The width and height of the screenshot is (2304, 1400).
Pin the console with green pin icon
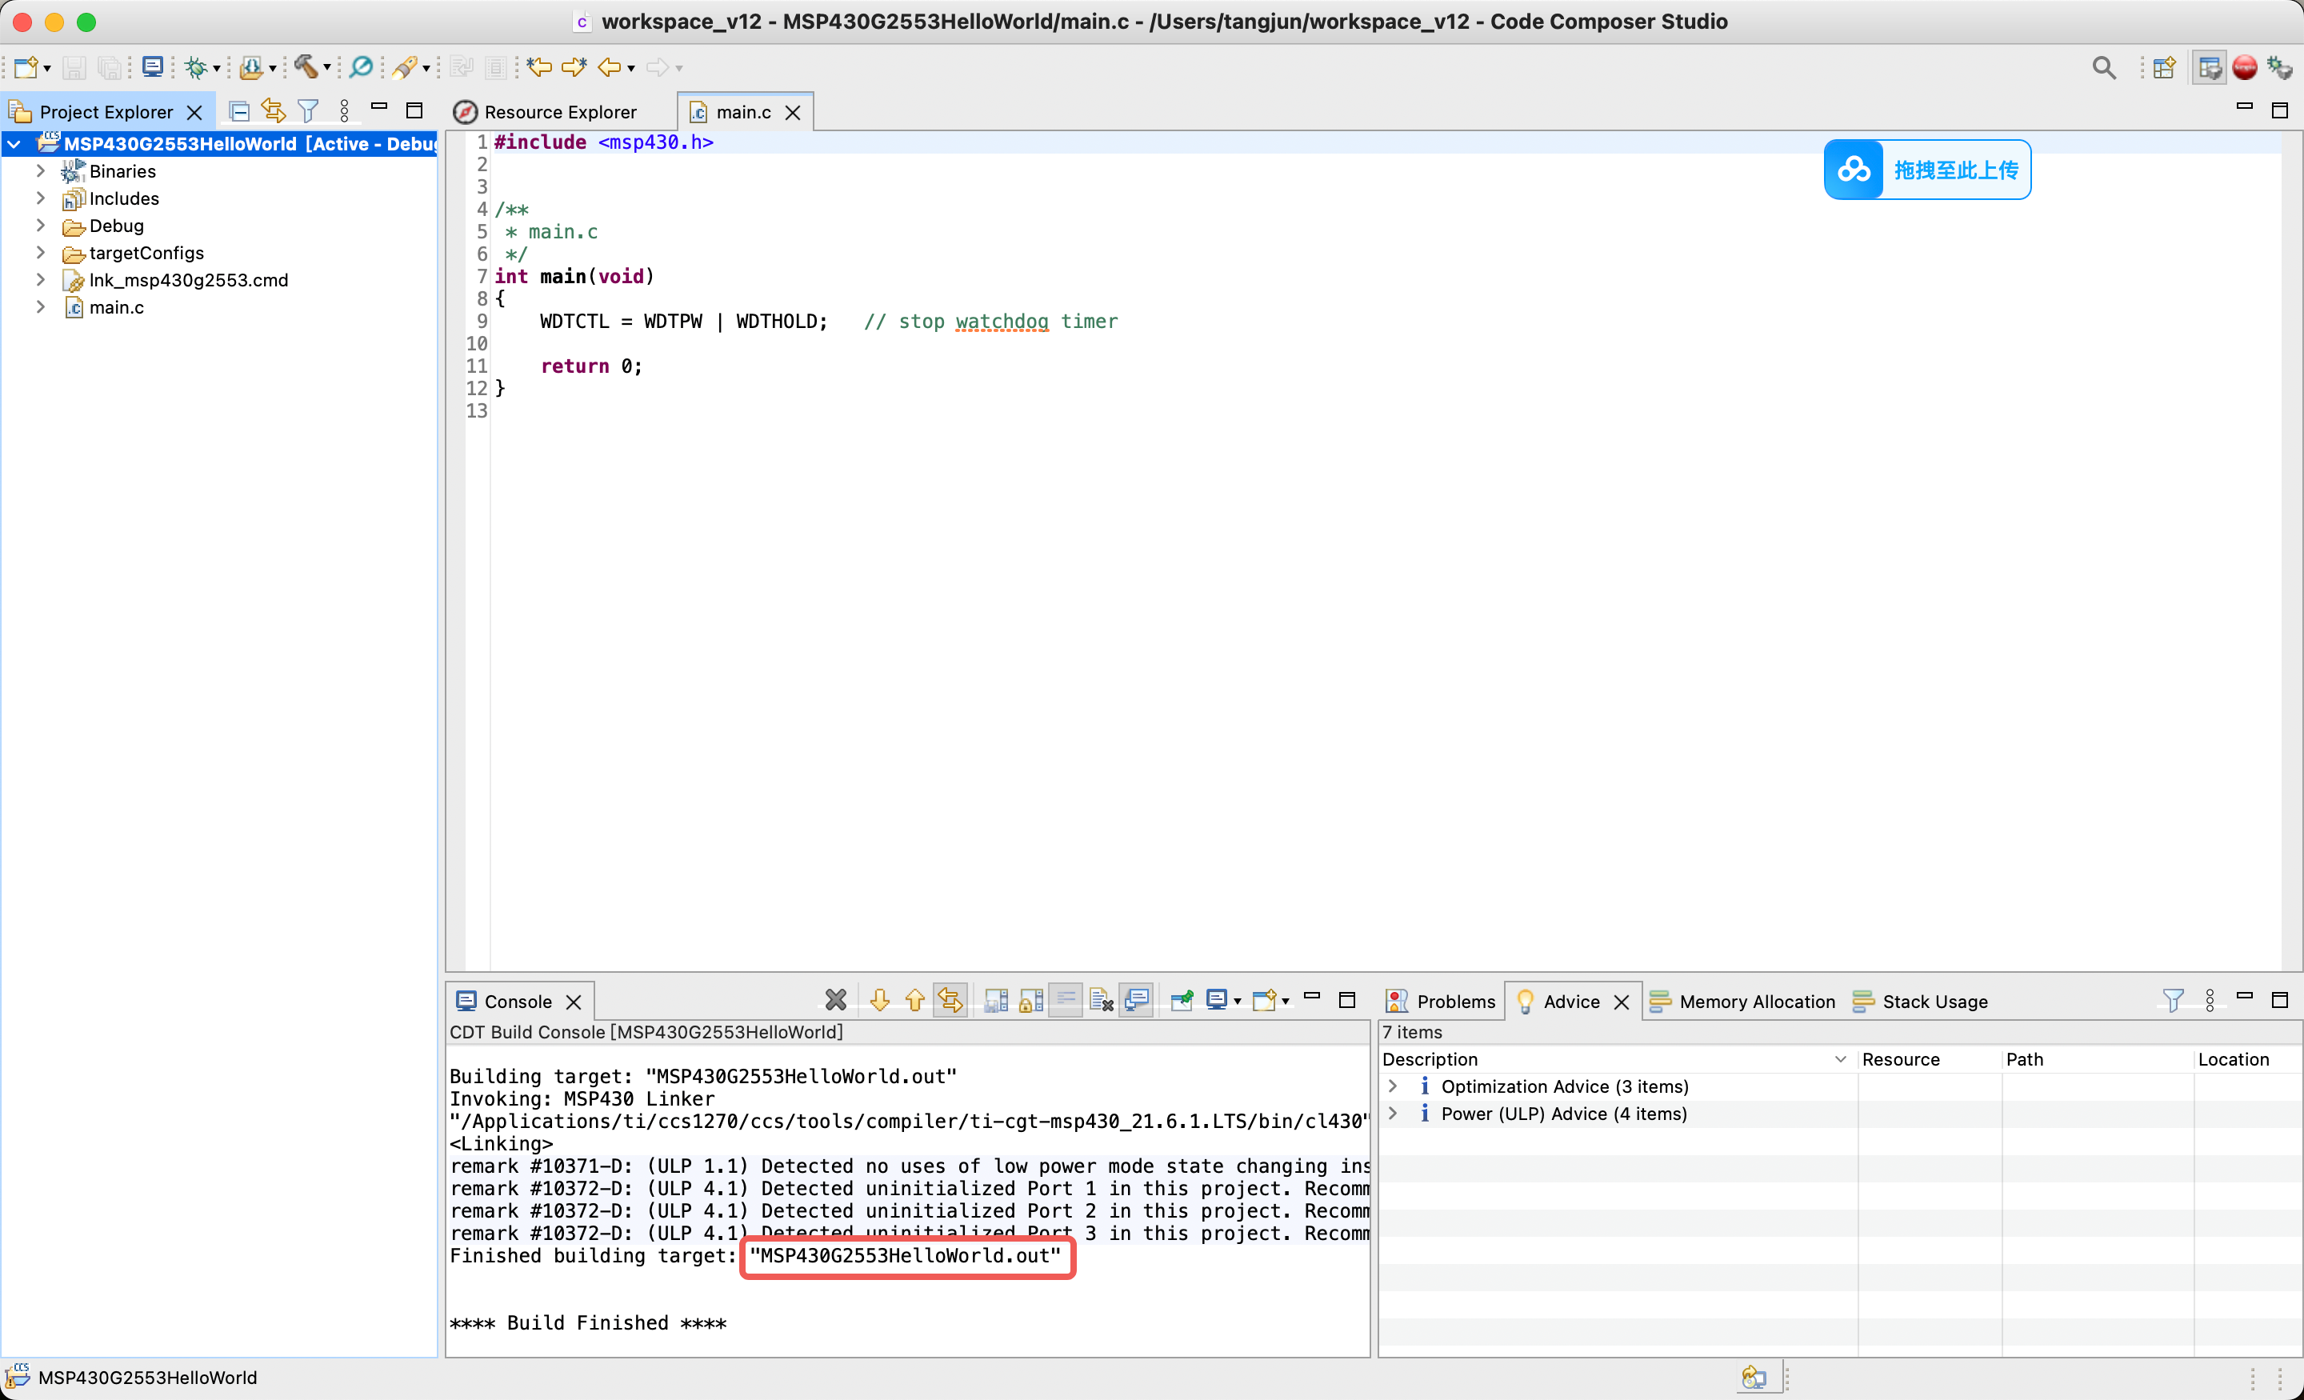point(1182,1001)
